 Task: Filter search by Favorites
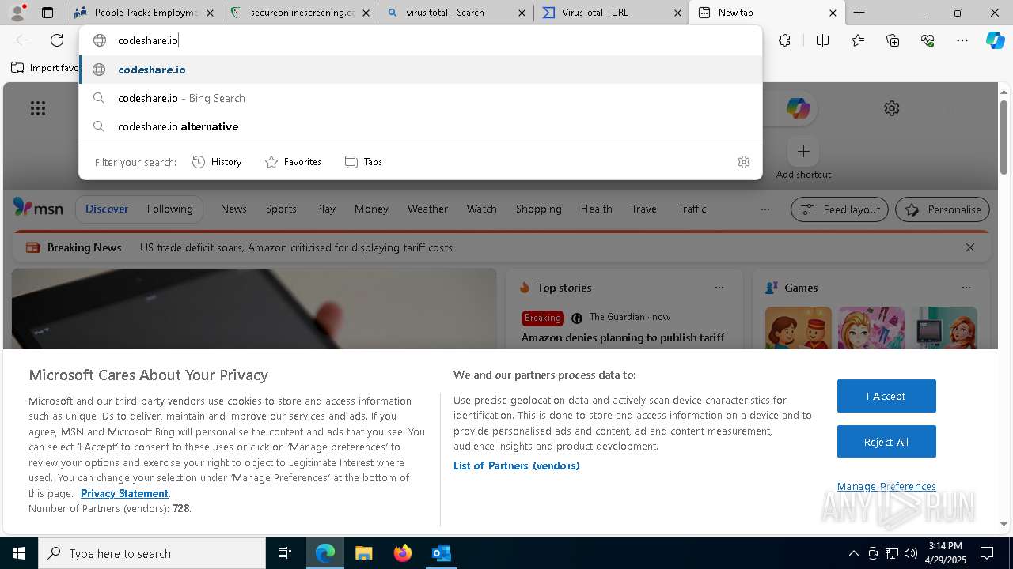click(293, 162)
